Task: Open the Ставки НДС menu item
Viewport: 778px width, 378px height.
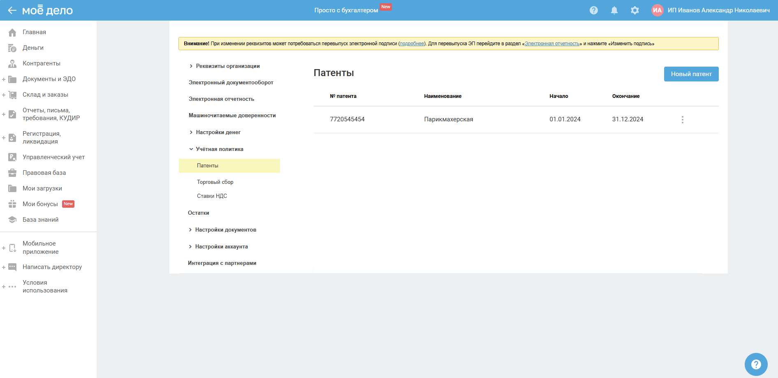Action: click(x=212, y=196)
